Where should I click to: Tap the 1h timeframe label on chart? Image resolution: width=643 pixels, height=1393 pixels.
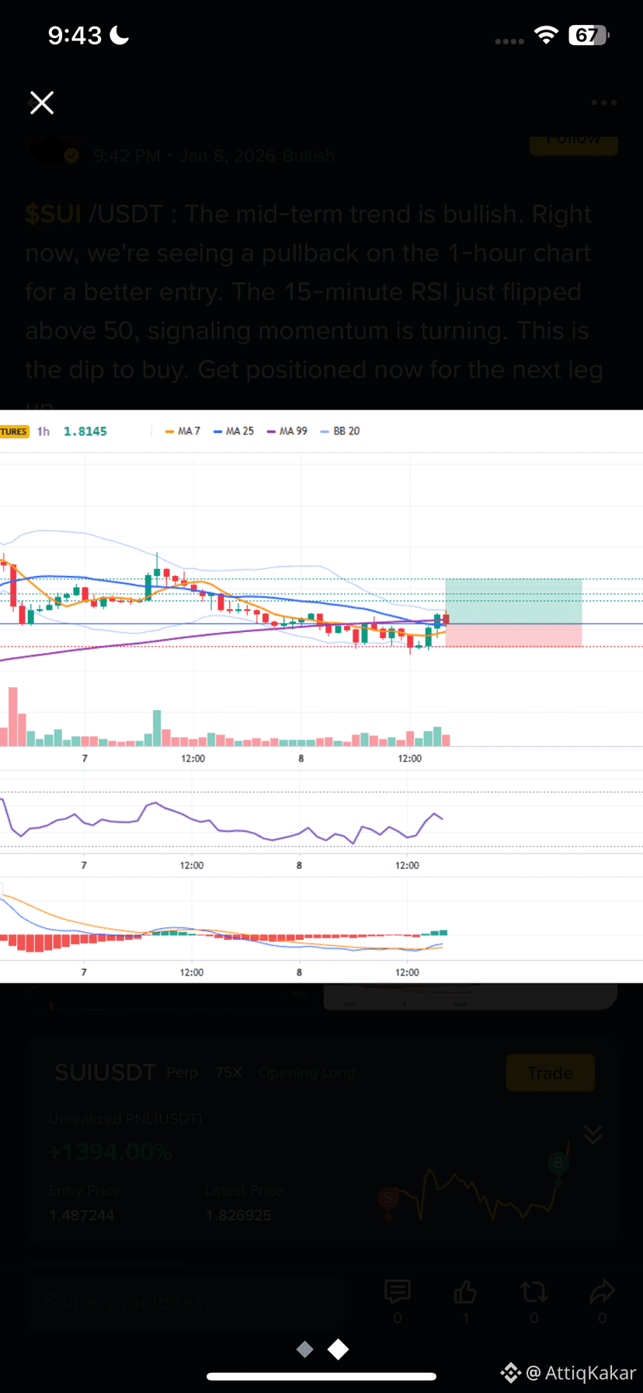43,431
